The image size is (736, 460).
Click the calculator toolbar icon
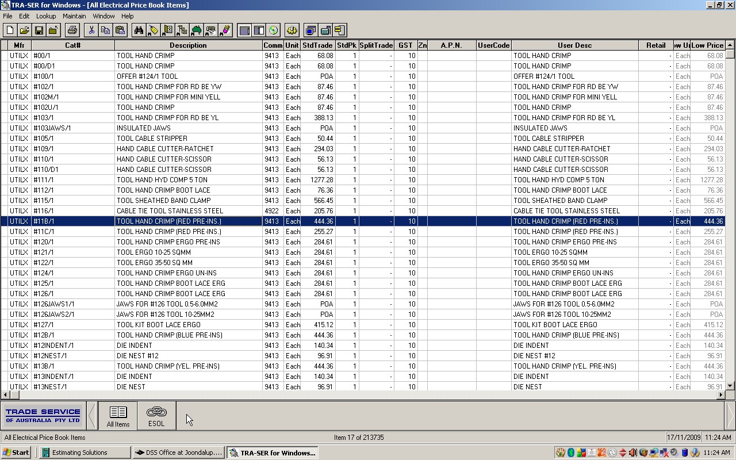[325, 30]
